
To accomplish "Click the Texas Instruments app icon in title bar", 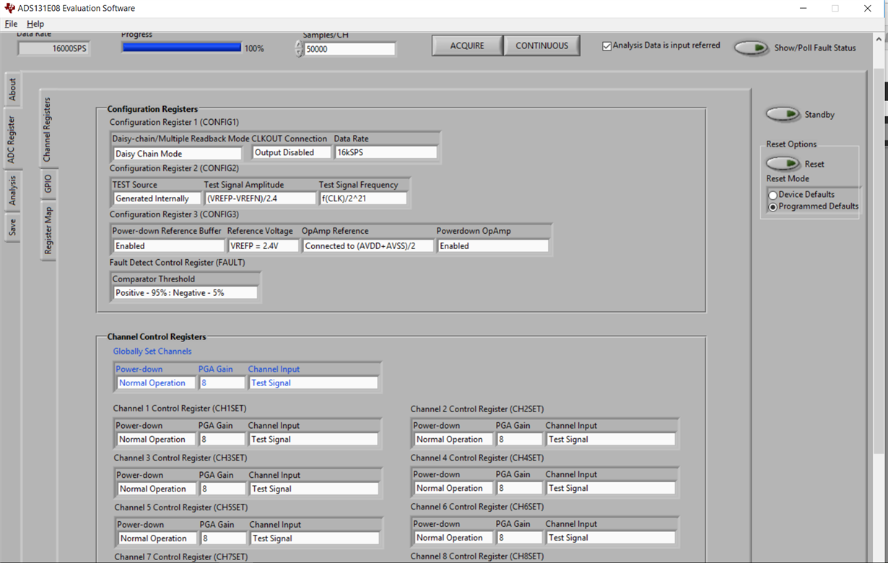I will tap(9, 9).
